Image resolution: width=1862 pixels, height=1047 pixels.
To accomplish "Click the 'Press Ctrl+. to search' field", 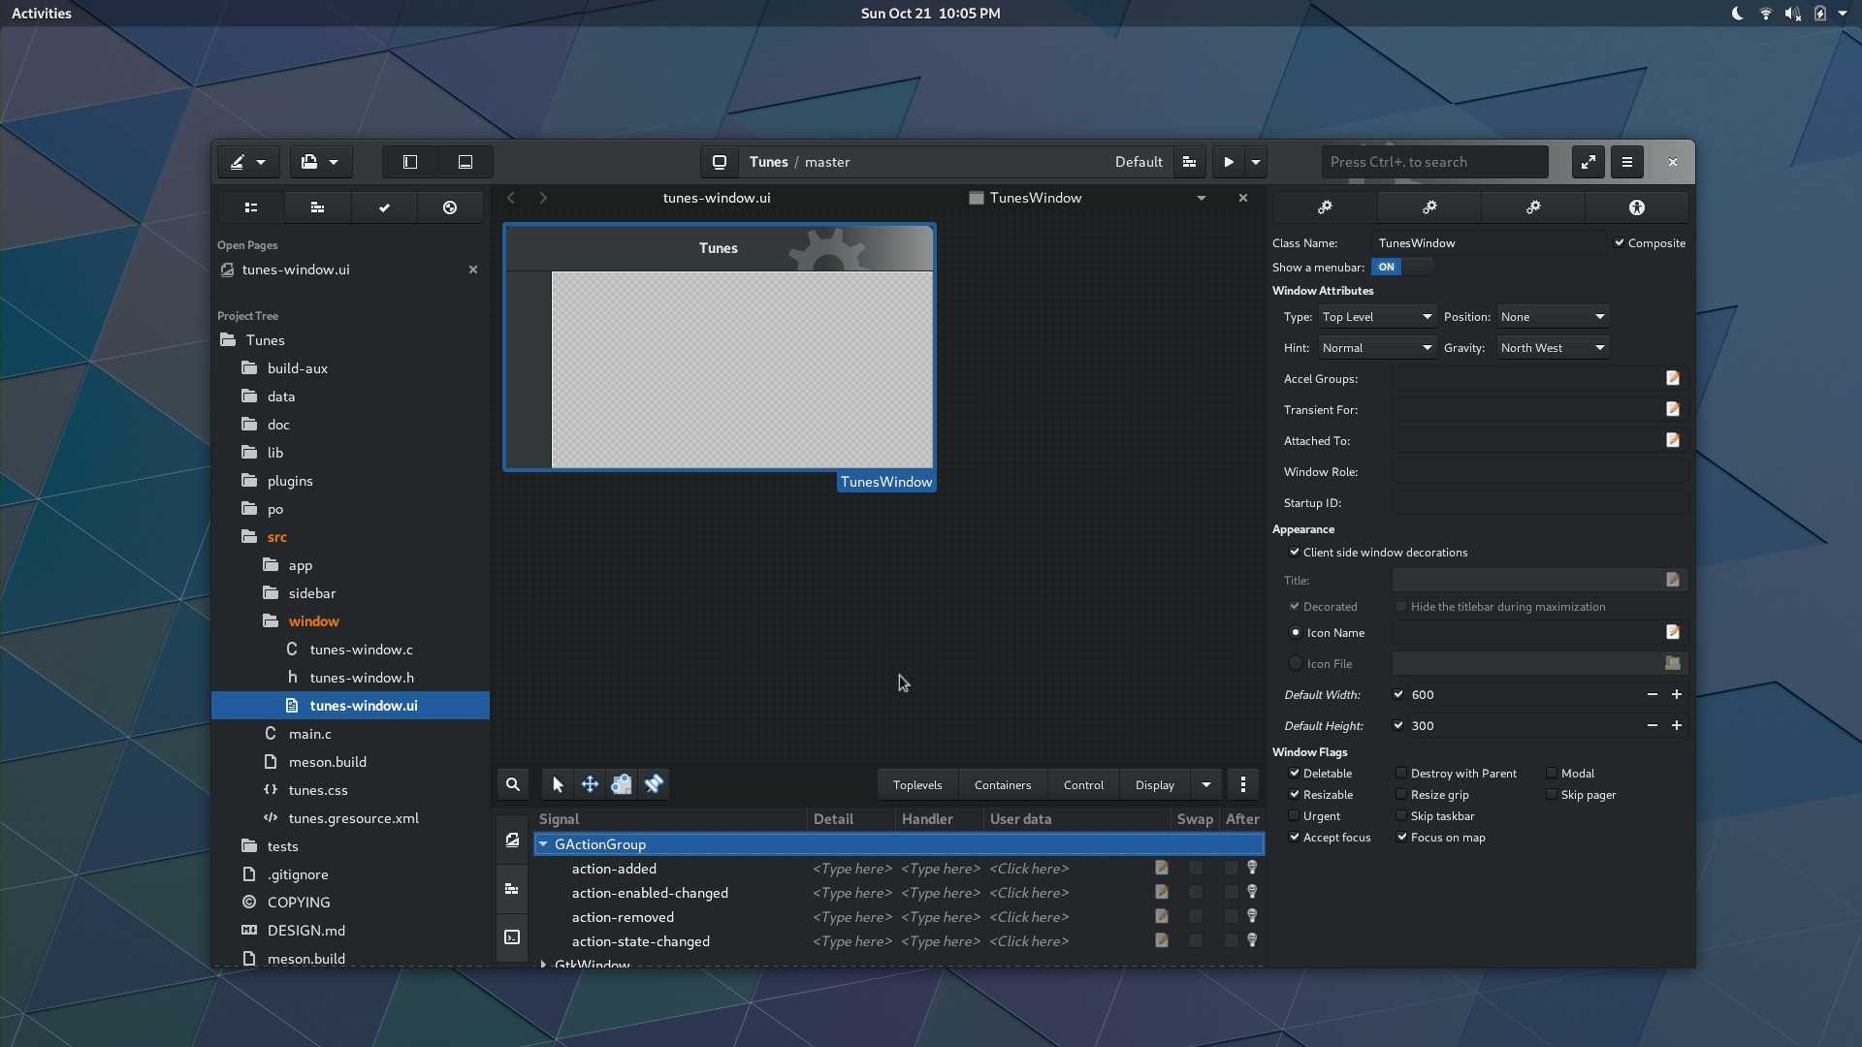I will [1434, 161].
